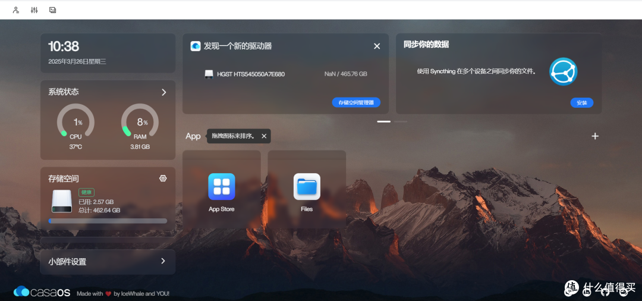Image resolution: width=642 pixels, height=301 pixels.
Task: Open the settings sliders icon
Action: (34, 10)
